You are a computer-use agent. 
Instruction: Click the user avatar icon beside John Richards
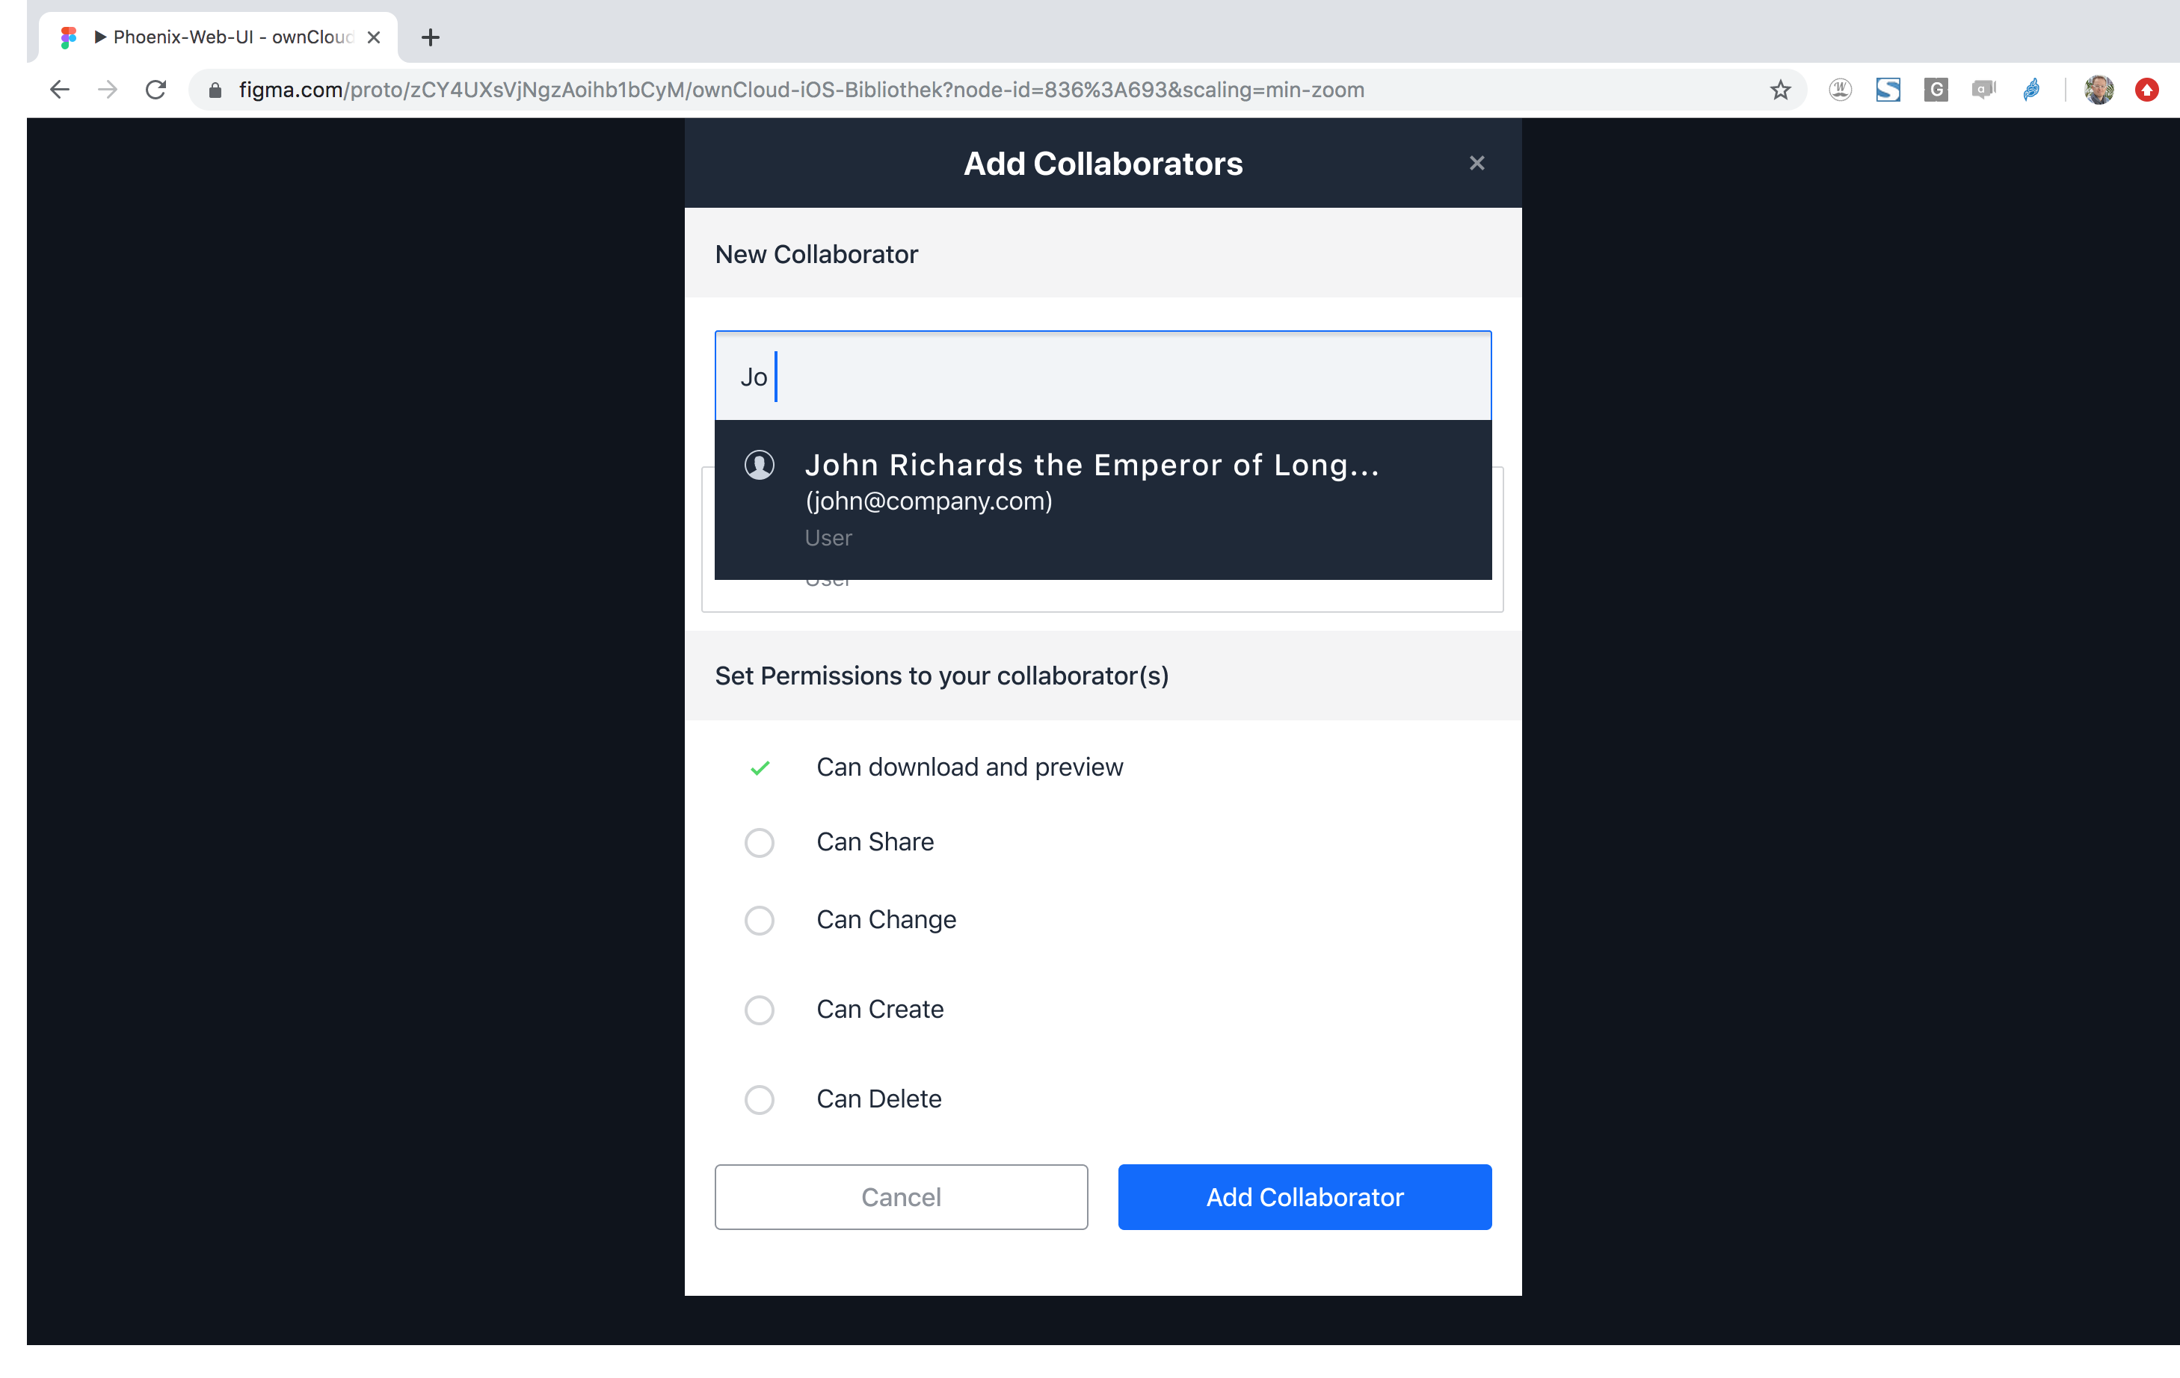(x=759, y=465)
